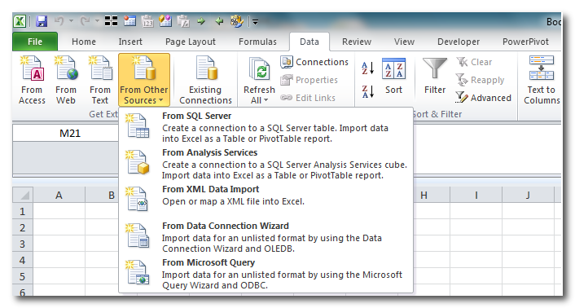The width and height of the screenshot is (575, 308).
Task: Select row 3 header
Action: (x=23, y=244)
